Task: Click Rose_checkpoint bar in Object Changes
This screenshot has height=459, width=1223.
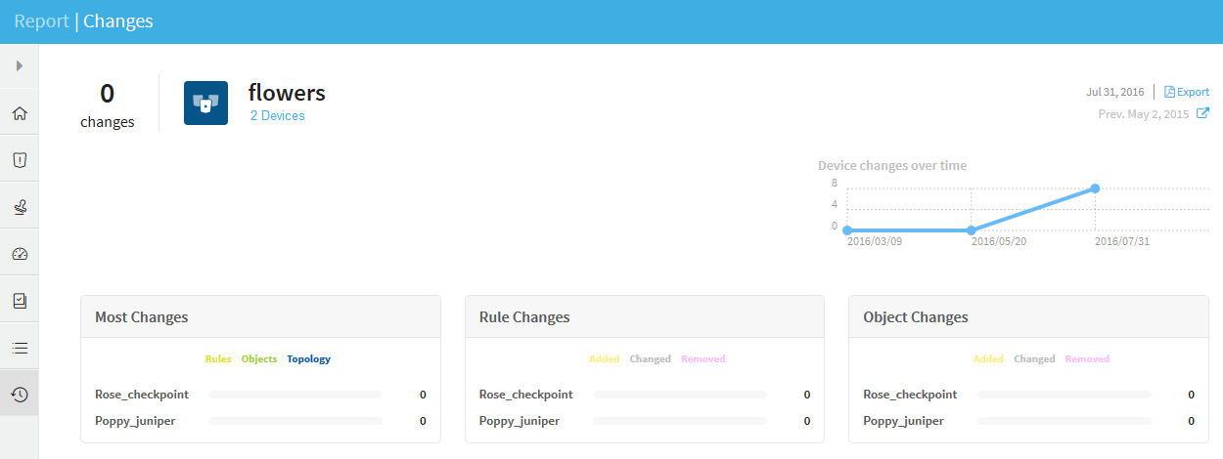Action: 1064,395
